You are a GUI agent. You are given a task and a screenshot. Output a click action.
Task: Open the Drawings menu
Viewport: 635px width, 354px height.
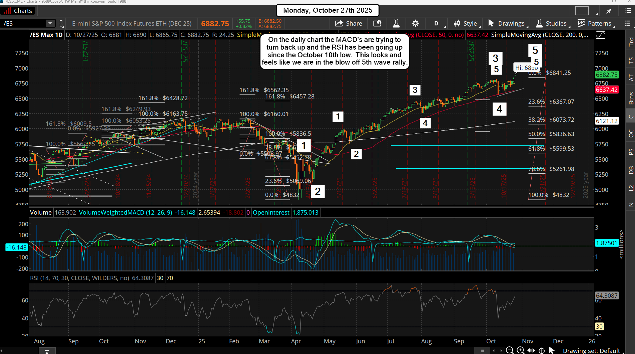coord(507,23)
